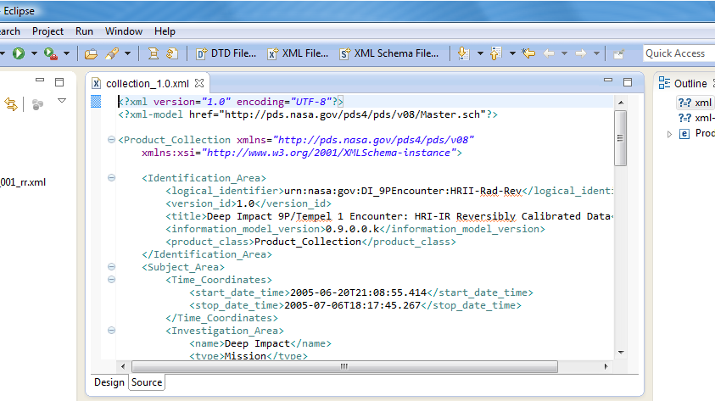
Task: Open the Help menu
Action: 165,31
